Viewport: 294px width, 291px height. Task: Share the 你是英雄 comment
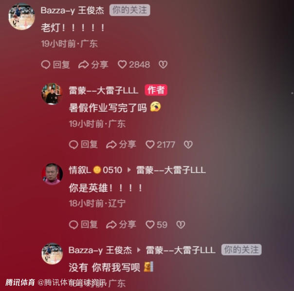(121, 225)
